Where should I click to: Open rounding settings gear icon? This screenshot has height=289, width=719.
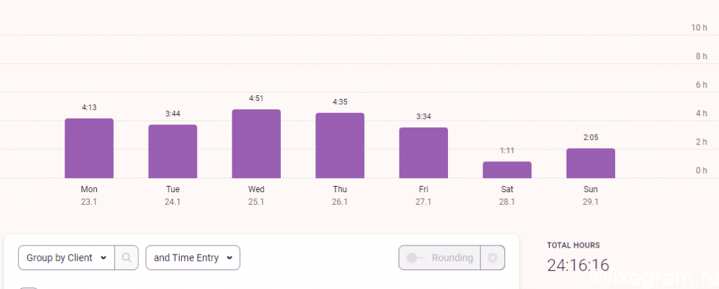[x=492, y=258]
